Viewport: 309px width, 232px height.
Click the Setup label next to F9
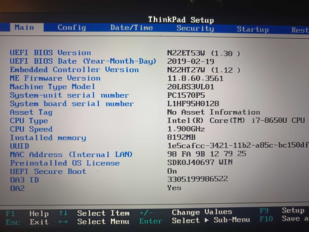(293, 210)
